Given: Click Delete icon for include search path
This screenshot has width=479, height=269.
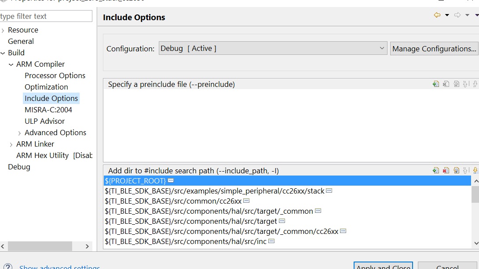Looking at the screenshot, I should pos(446,171).
